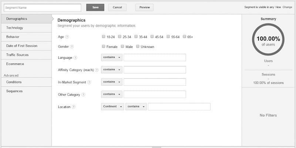
Task: Open the Date of First Session tab
Action: pos(26,46)
